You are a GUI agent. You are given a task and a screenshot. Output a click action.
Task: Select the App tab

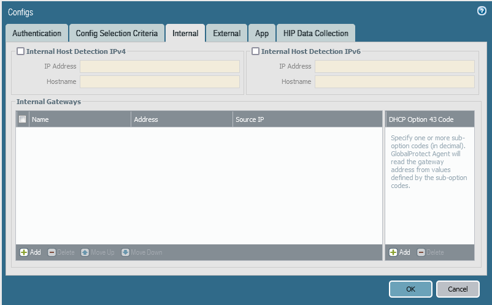point(262,34)
